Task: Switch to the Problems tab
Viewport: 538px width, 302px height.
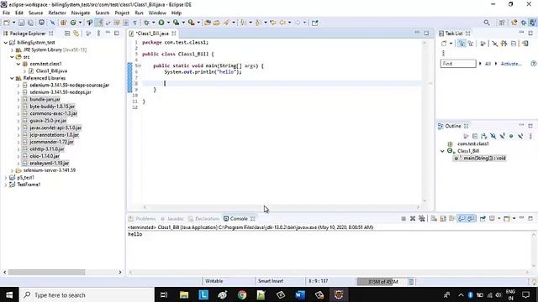Action: click(x=142, y=218)
